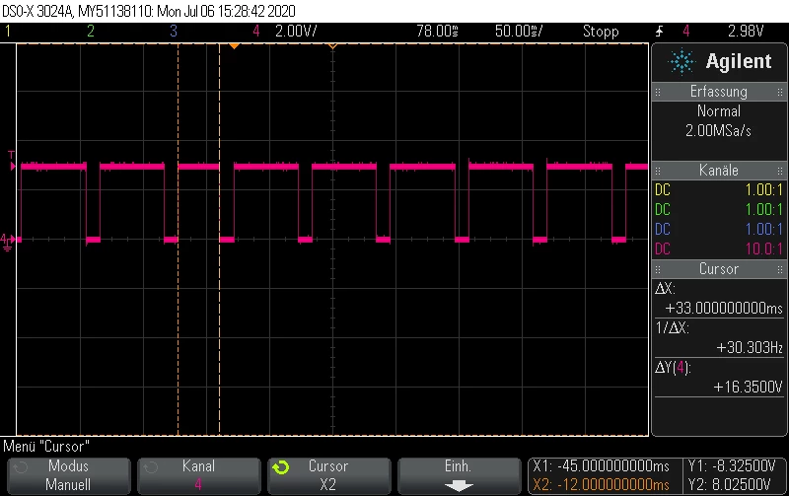The image size is (789, 496).
Task: Click the green DC 1.00:1 channel row
Action: point(719,209)
